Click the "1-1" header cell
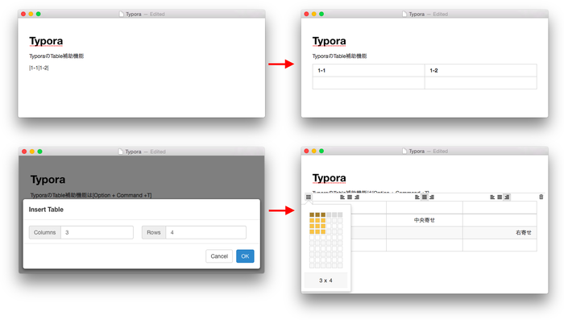The height and width of the screenshot is (320, 564). click(x=369, y=71)
